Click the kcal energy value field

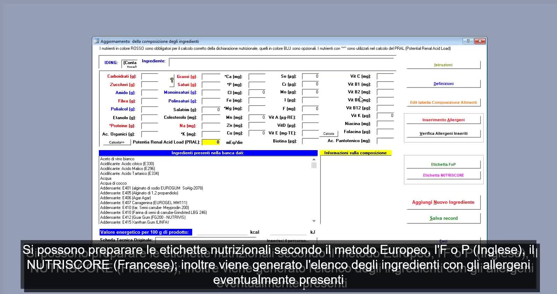222,232
